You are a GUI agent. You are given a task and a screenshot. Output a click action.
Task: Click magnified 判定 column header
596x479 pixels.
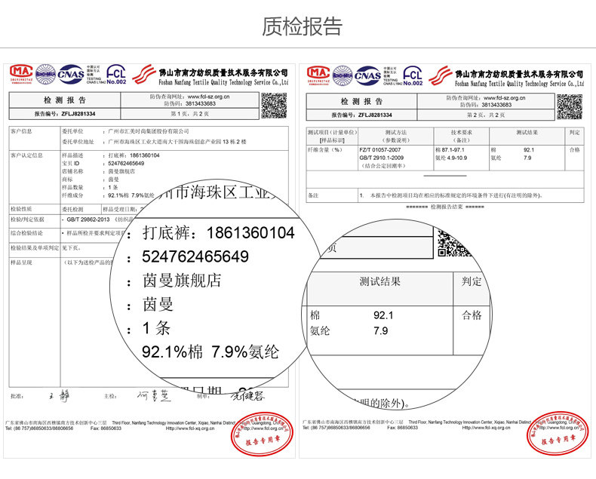[x=472, y=281]
